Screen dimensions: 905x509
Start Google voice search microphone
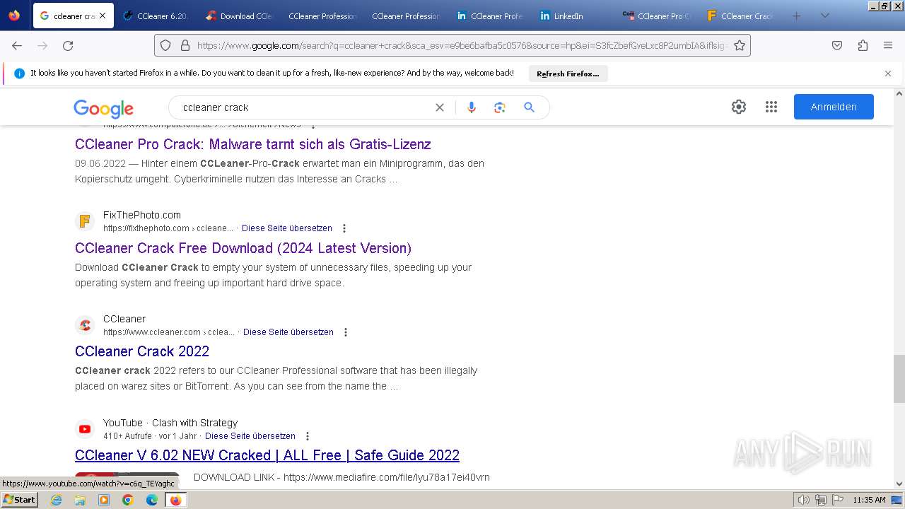(x=472, y=107)
